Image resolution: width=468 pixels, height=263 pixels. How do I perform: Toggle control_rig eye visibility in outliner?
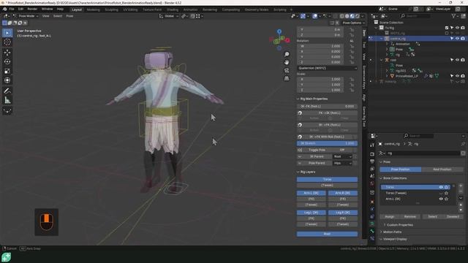(457, 39)
